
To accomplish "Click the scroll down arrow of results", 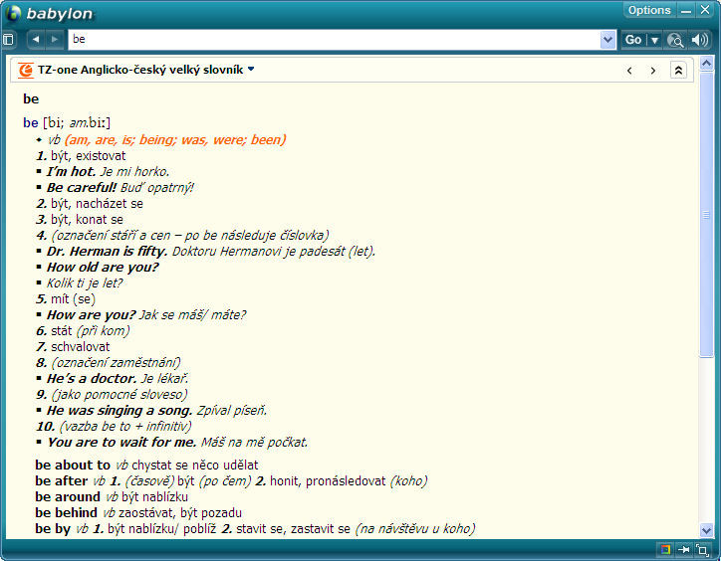I will click(707, 530).
